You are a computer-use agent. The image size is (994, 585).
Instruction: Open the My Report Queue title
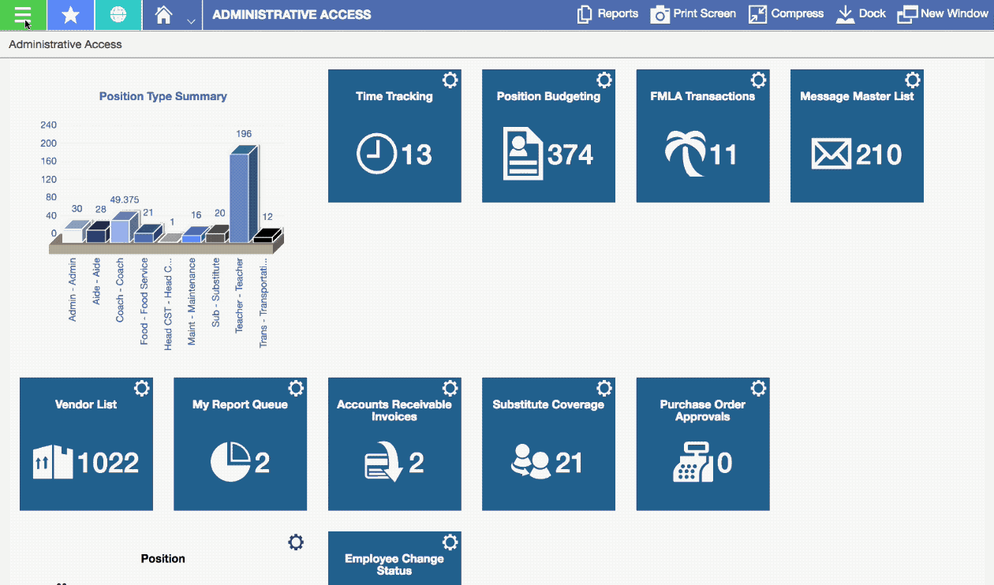click(240, 404)
